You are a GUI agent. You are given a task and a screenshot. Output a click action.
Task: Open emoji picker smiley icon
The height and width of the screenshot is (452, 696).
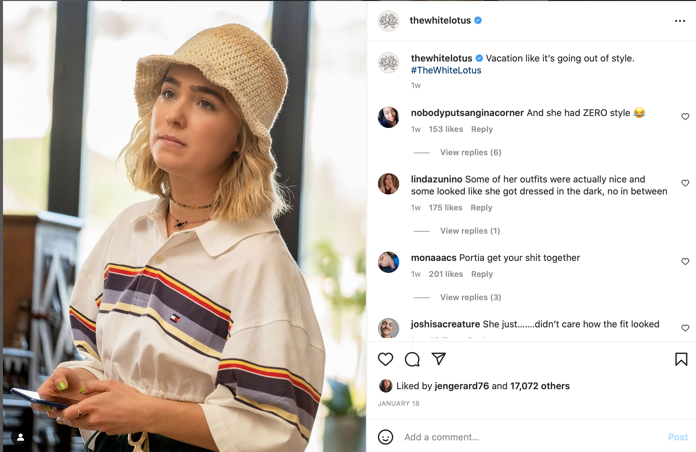tap(386, 437)
